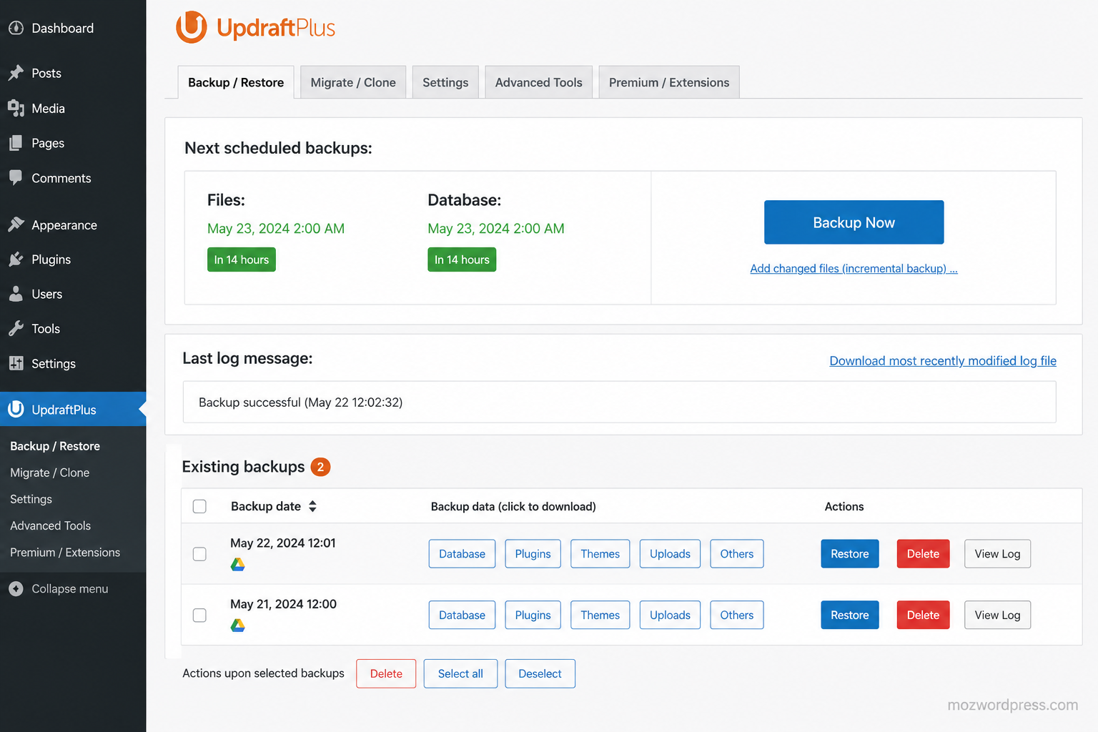Open the Premium / Extensions tab
This screenshot has width=1098, height=732.
click(x=669, y=82)
